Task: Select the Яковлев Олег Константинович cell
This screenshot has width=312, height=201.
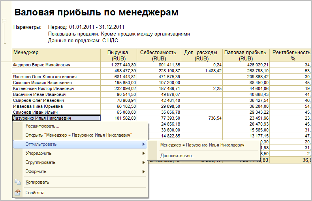Action: coord(56,77)
